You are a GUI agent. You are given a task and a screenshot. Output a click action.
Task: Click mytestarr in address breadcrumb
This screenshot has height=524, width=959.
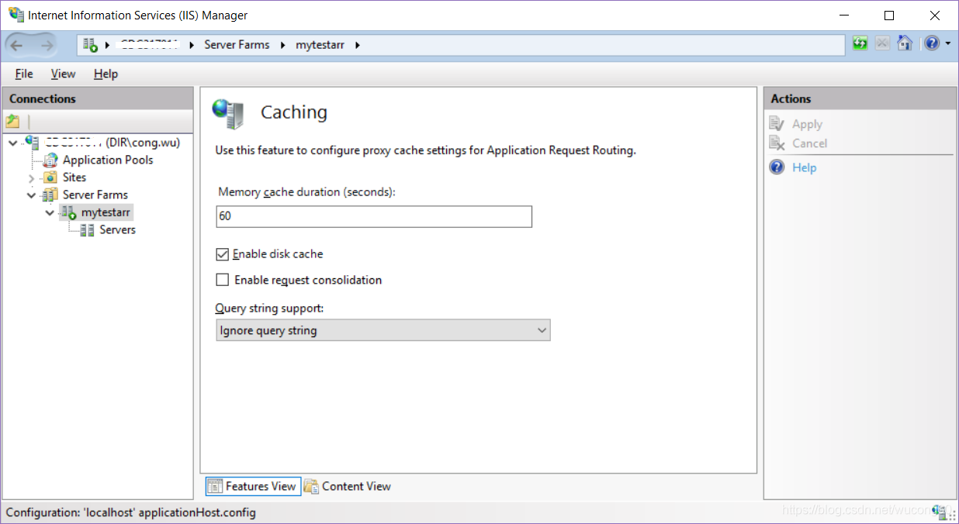coord(320,45)
